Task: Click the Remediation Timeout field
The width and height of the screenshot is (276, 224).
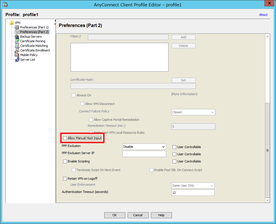Action: [x=193, y=127]
